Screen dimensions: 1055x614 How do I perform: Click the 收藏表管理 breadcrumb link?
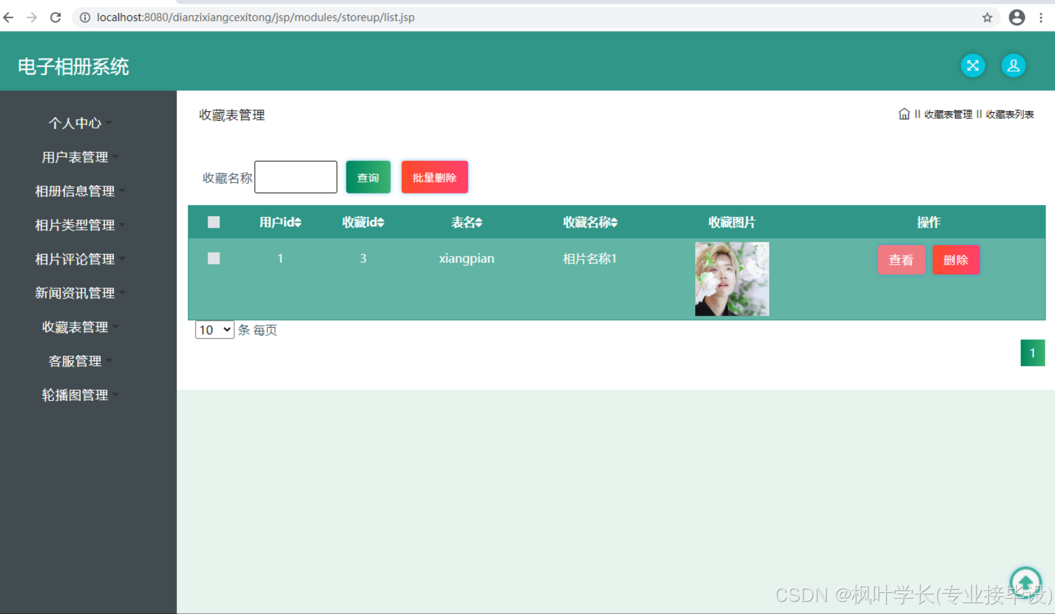(x=948, y=115)
